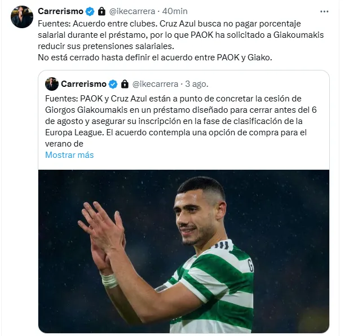Open the bold Carrerismo name in the main tweet
Image resolution: width=349 pixels, height=336 pixels.
coord(60,11)
